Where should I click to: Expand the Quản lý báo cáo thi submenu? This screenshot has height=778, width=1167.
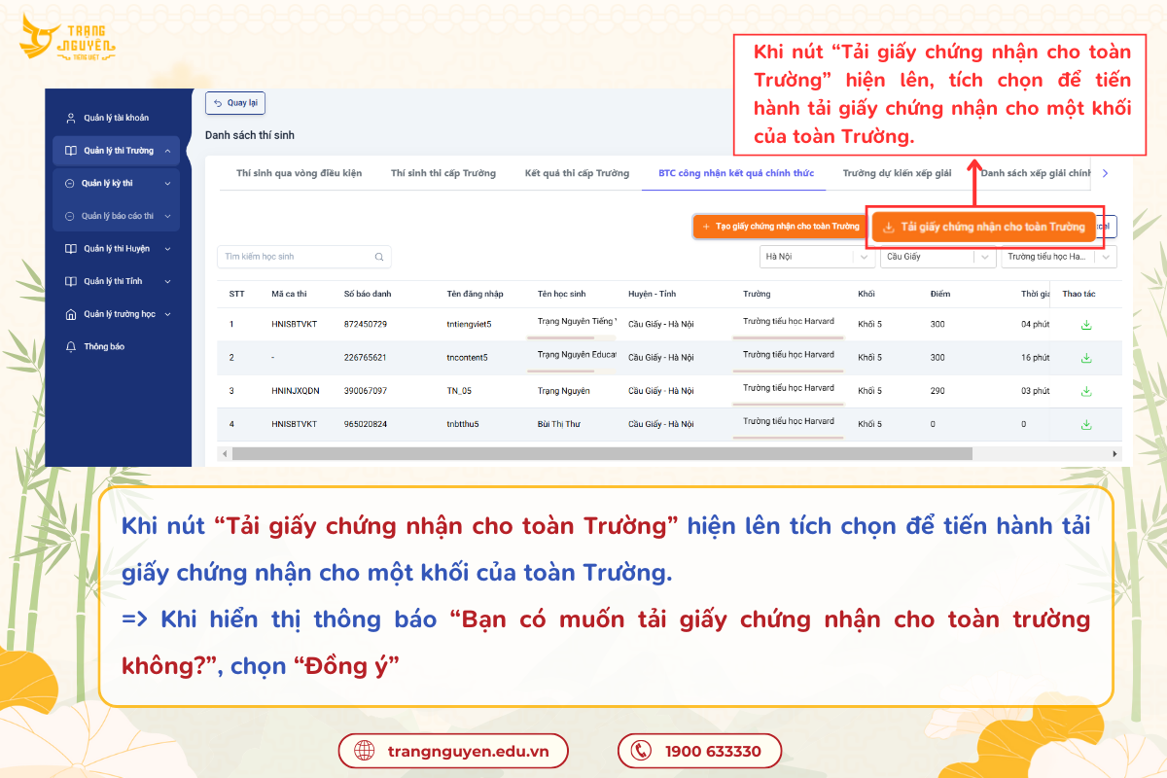(167, 216)
